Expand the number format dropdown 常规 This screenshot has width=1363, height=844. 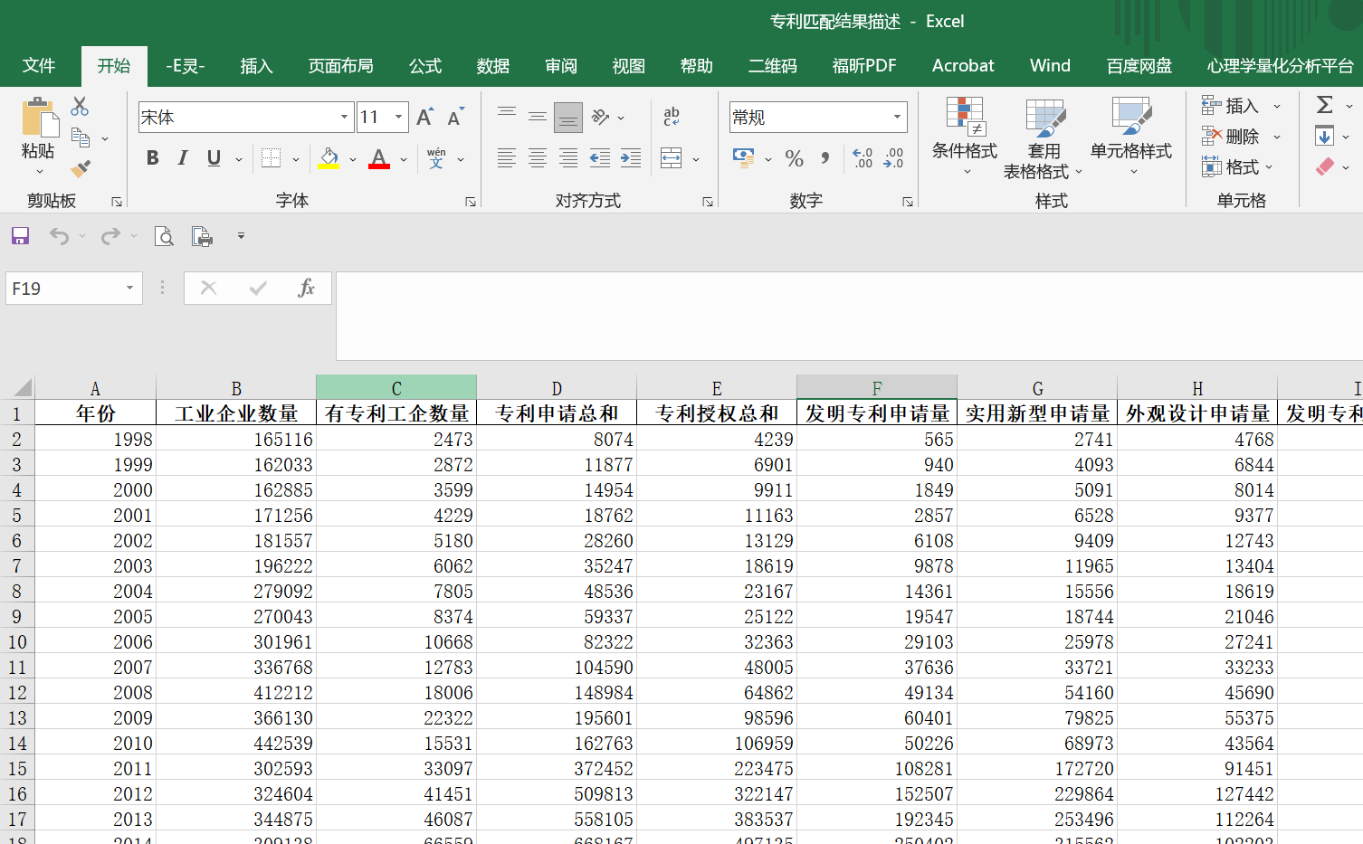coord(897,117)
